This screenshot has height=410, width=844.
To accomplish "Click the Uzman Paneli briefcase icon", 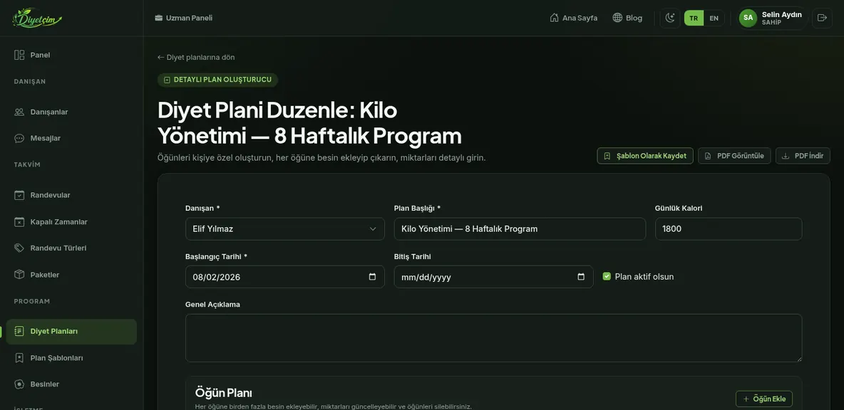I will 159,18.
